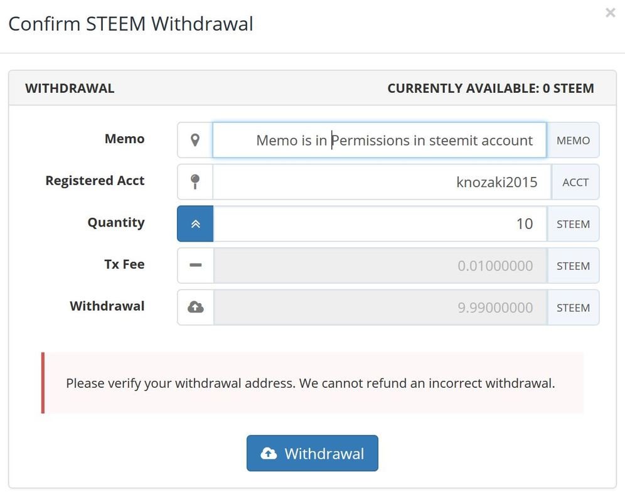Click the Currently Available: 0 STEEM text
Viewport: 625px width, 502px height.
pos(490,88)
